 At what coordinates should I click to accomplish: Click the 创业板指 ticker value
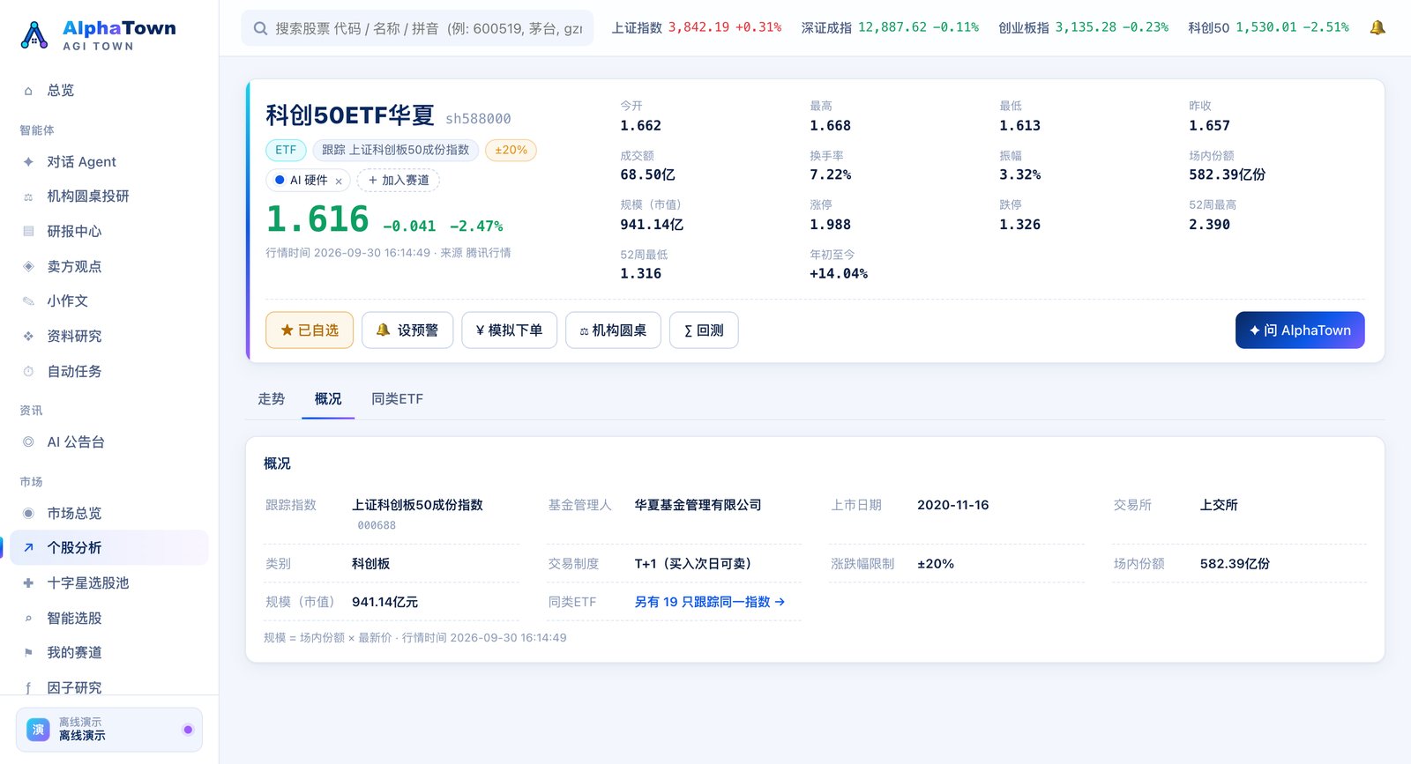pyautogui.click(x=1083, y=28)
